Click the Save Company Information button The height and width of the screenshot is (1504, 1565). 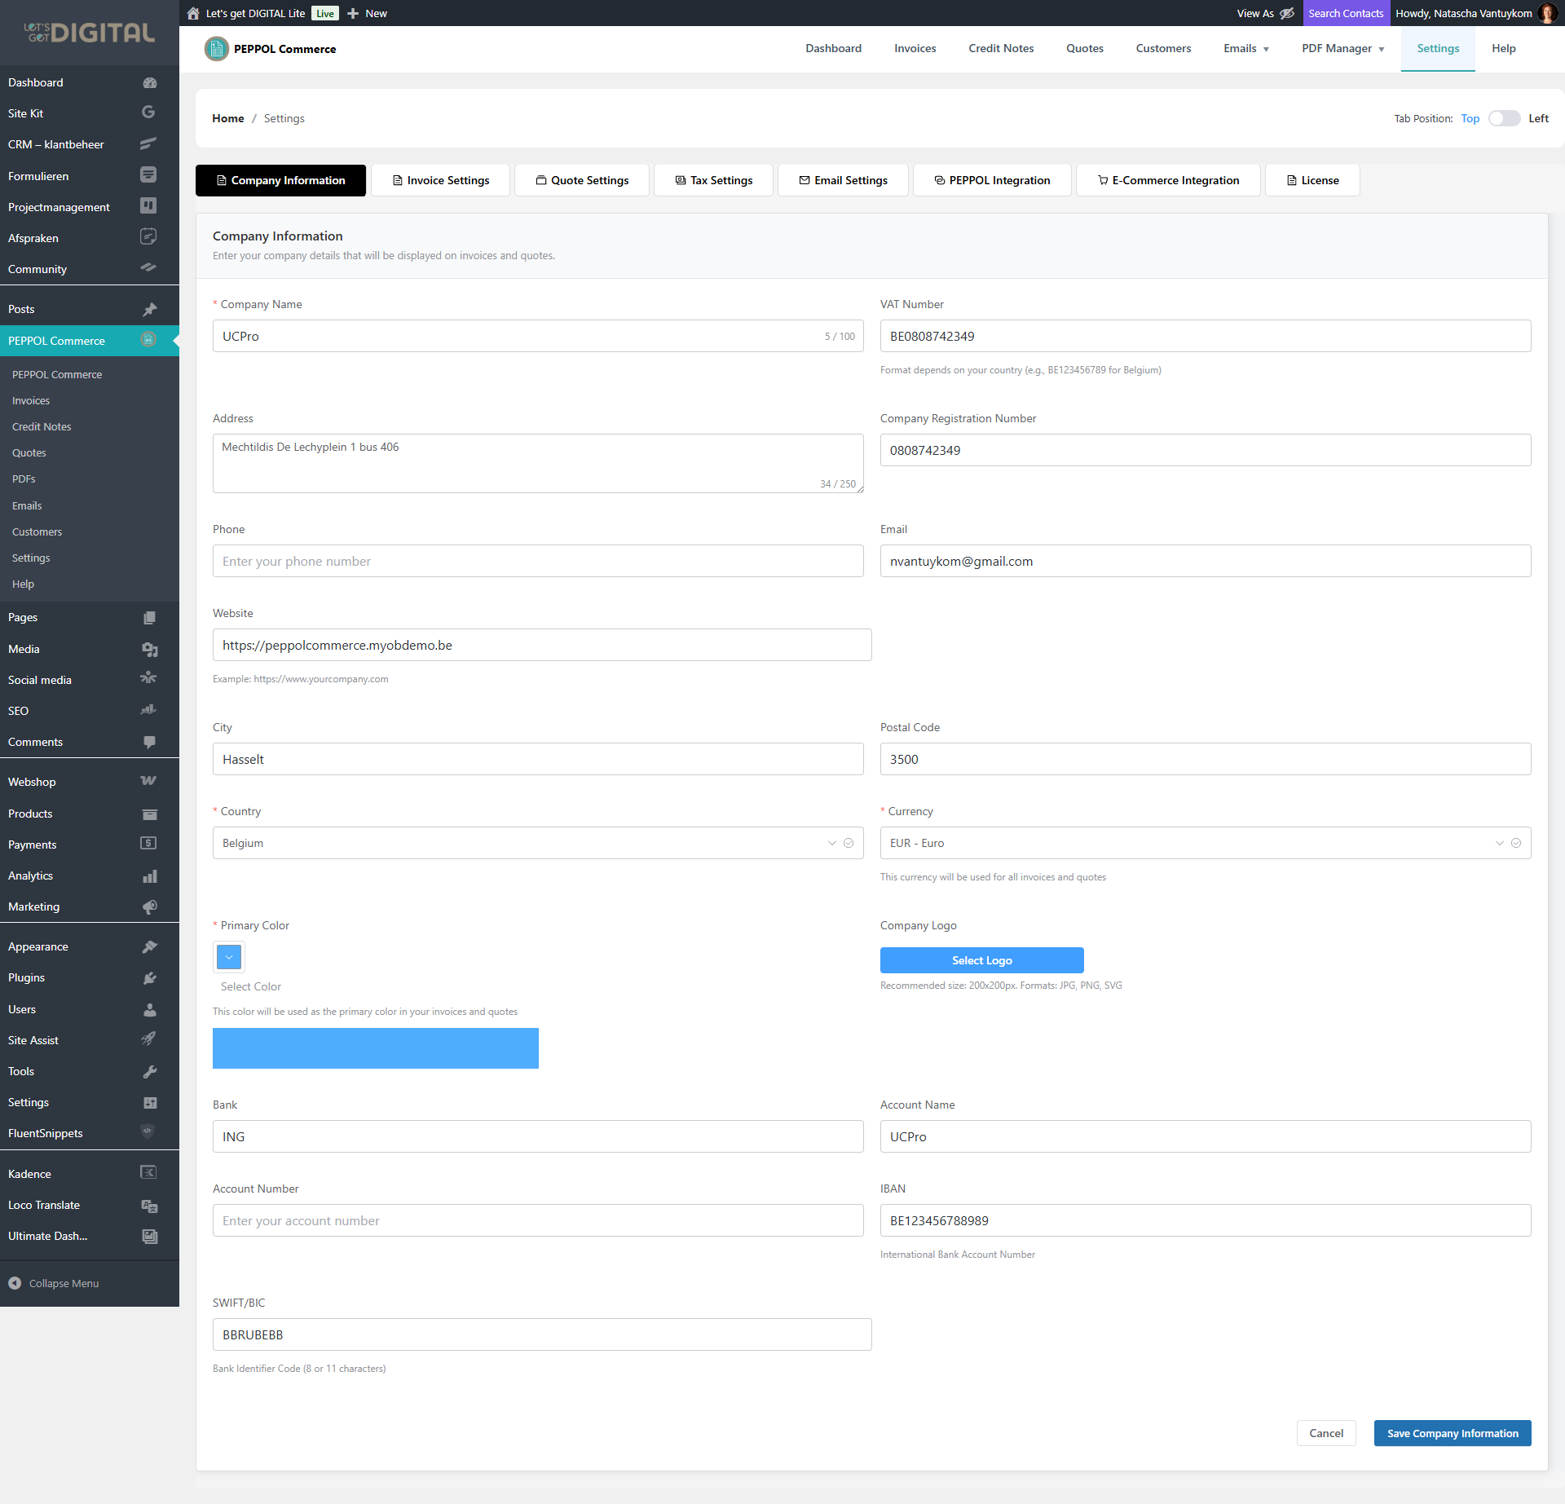1453,1433
